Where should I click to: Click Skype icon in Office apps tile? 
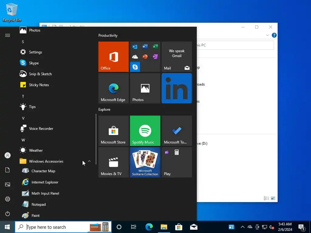(x=135, y=67)
